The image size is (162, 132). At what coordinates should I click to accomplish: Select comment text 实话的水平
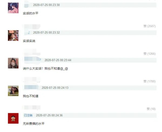(x=31, y=13)
